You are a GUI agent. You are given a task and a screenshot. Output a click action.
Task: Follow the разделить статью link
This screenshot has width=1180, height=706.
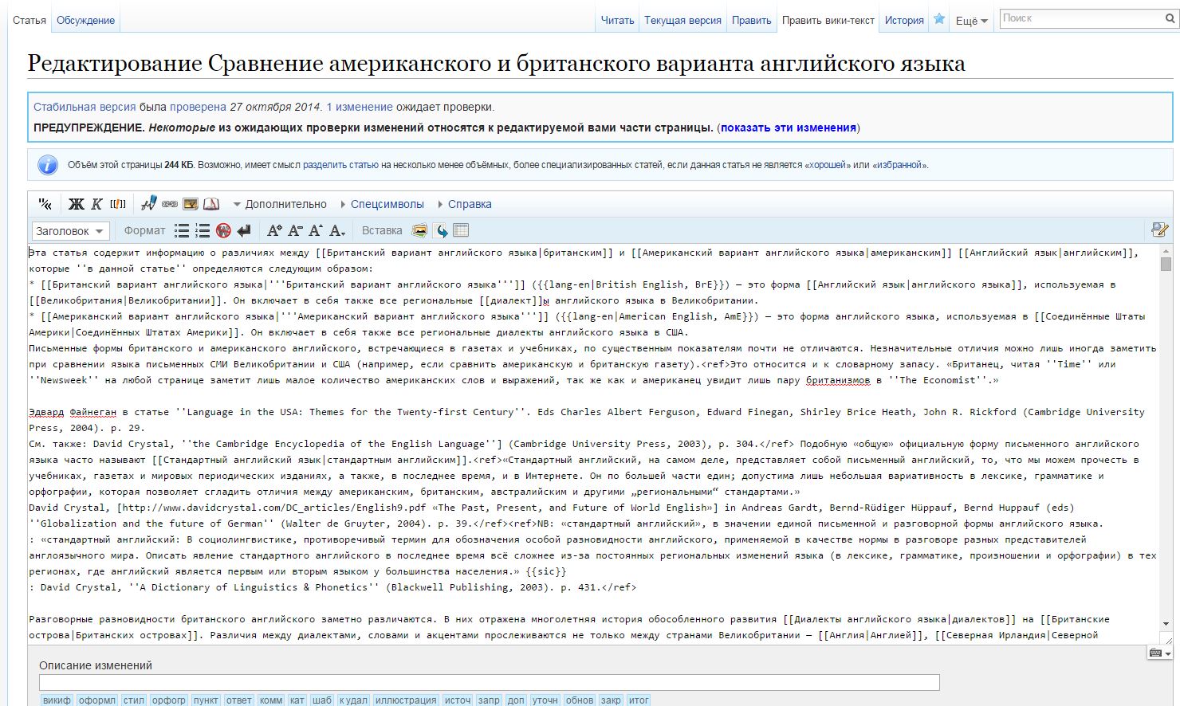tap(340, 165)
